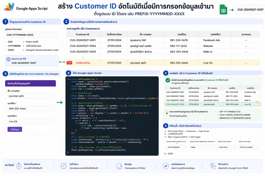
Task: Click the const prefix = 'CUS-' code line
Action: pos(84,111)
